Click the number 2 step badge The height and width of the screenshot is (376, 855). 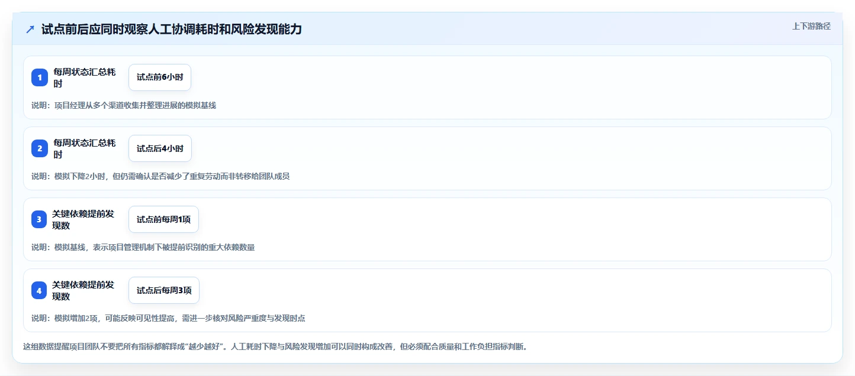tap(40, 148)
